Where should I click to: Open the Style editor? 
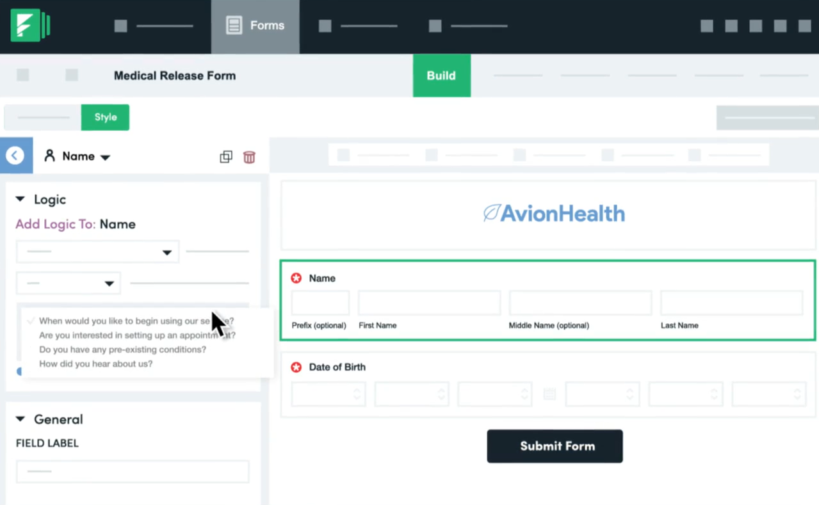[x=105, y=117]
